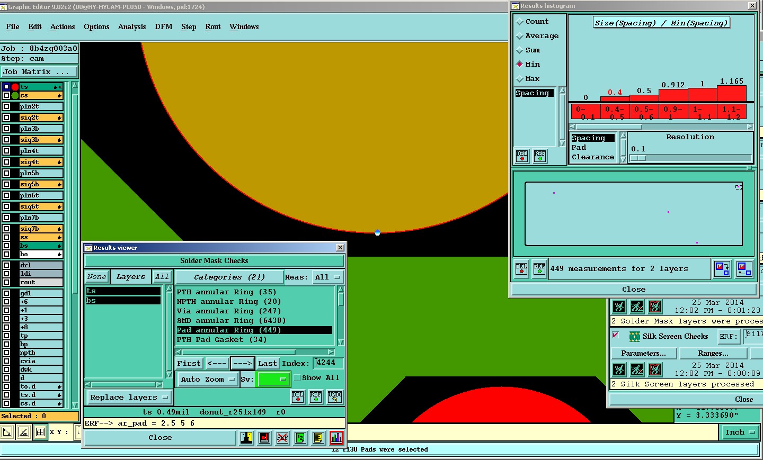This screenshot has height=460, width=763.
Task: Open the Inch units dropdown
Action: [x=740, y=432]
